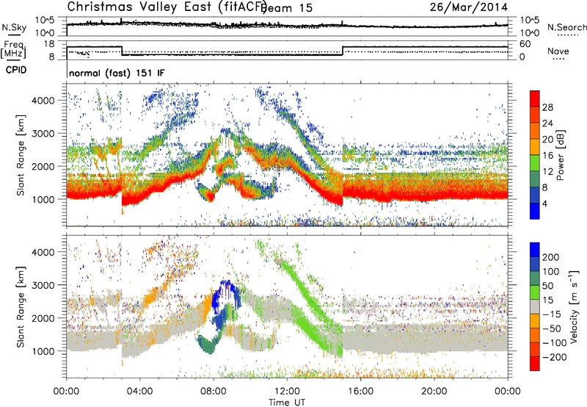The image size is (587, 407).
Task: Click the '08:00' time tick label
Action: click(214, 391)
